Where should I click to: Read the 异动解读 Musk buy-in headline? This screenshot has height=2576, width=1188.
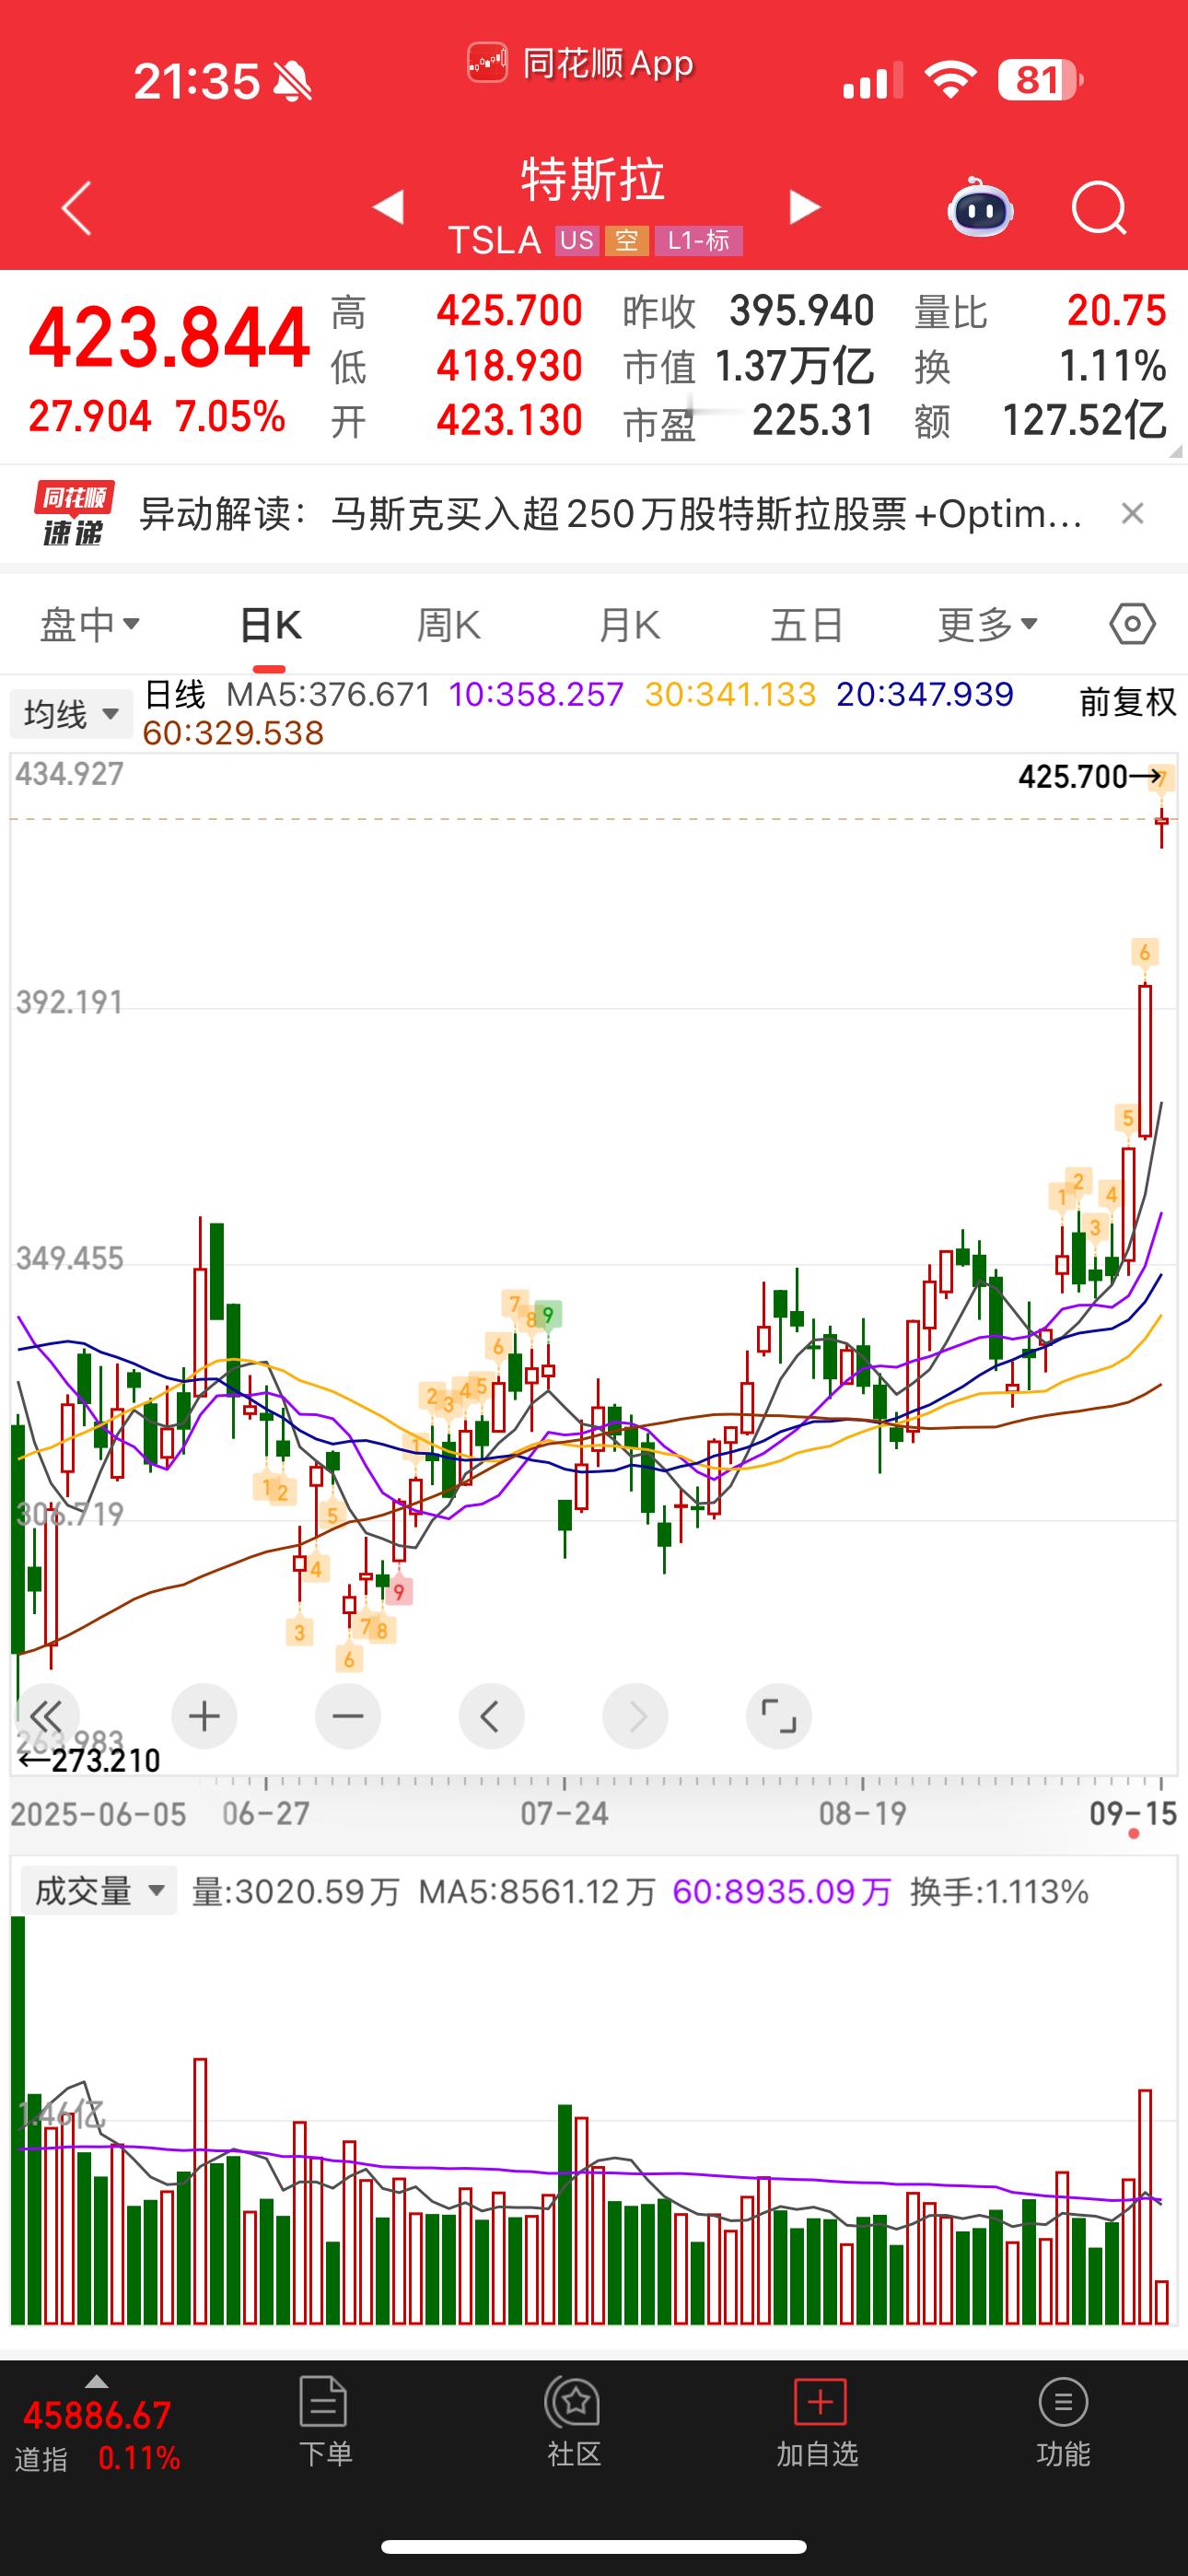(610, 514)
